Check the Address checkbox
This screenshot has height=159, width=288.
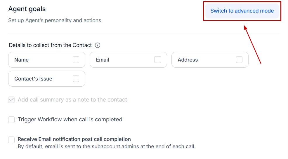(239, 60)
